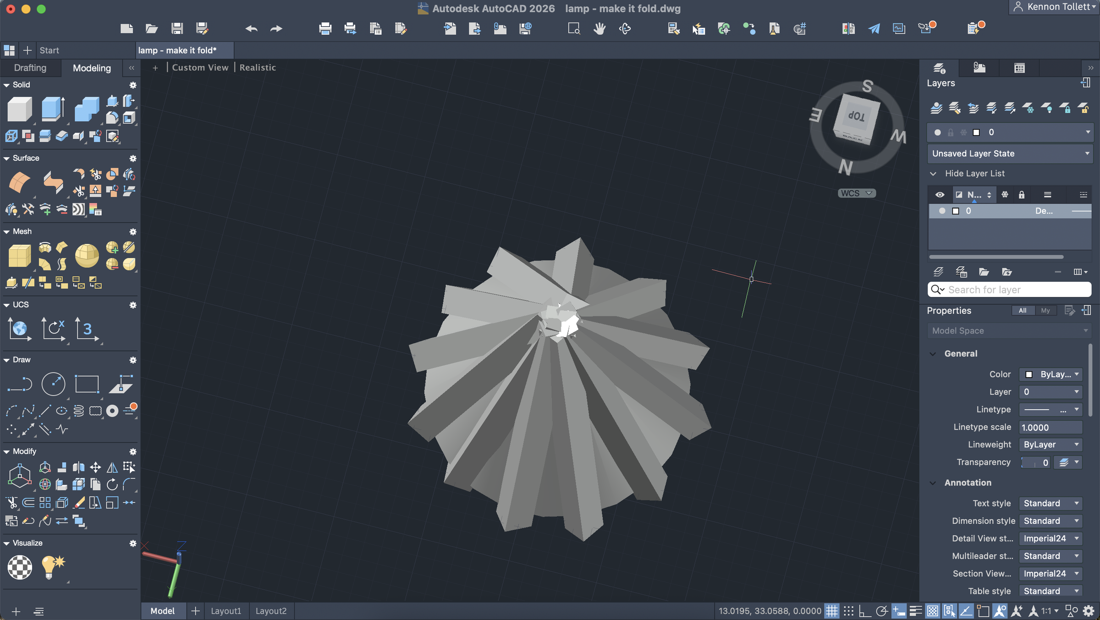Click the Color ByLayer swatch dropdown
1100x620 pixels.
tap(1050, 374)
